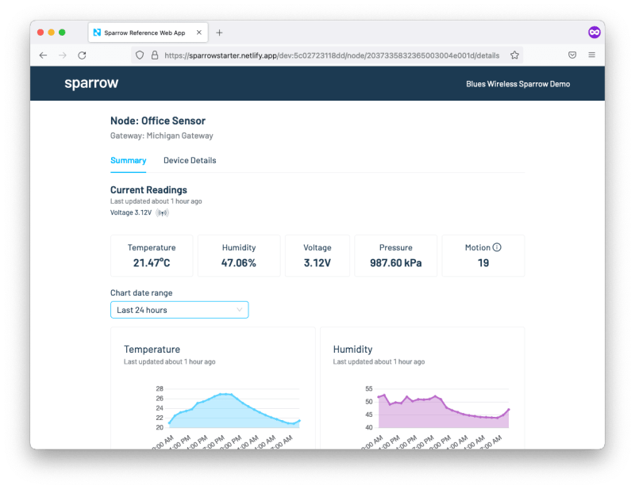The width and height of the screenshot is (635, 489).
Task: Click the Motion info icon
Action: pyautogui.click(x=497, y=247)
